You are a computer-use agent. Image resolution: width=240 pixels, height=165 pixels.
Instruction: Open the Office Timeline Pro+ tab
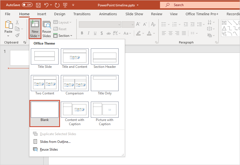point(202,14)
